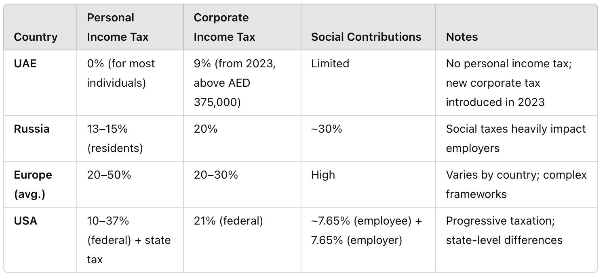Click the '9% (from 2023, above AED 375,000)' cell
Image resolution: width=607 pixels, height=279 pixels.
[234, 83]
